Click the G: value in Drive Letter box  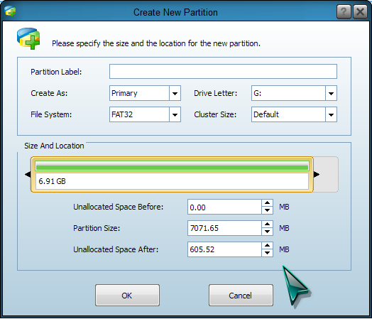coord(258,93)
